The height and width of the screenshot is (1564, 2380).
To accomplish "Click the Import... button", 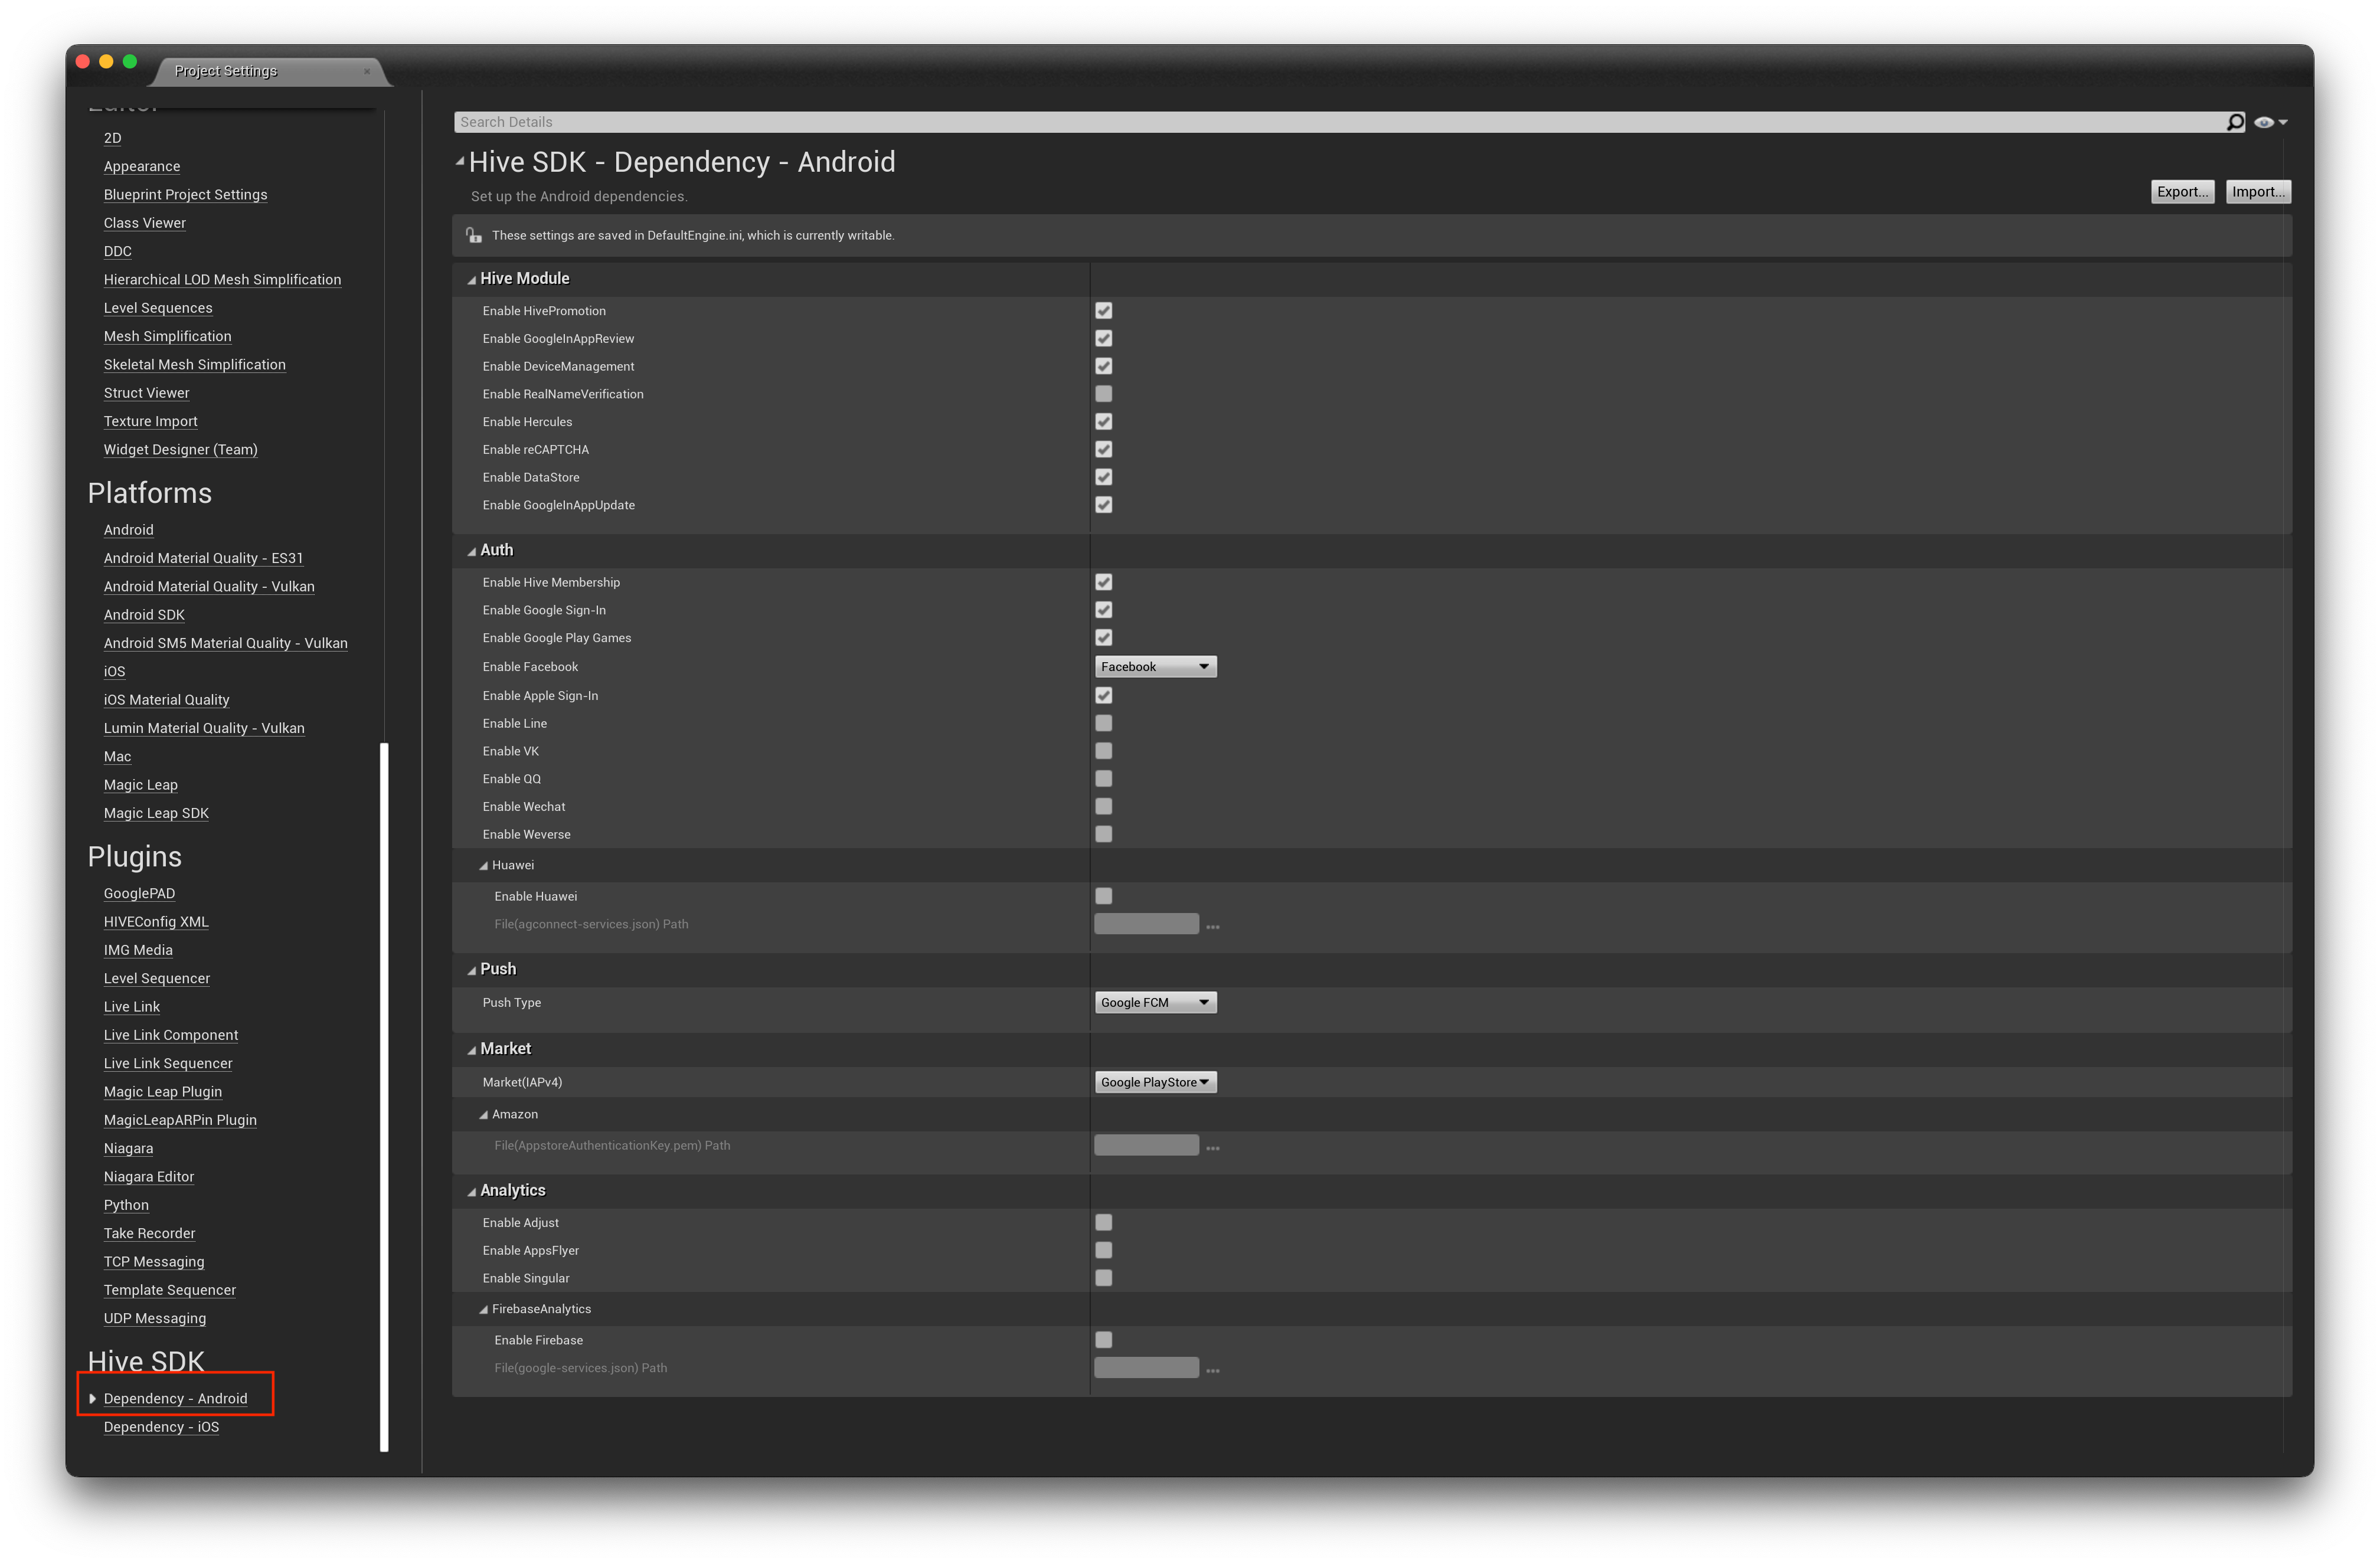I will click(x=2258, y=191).
